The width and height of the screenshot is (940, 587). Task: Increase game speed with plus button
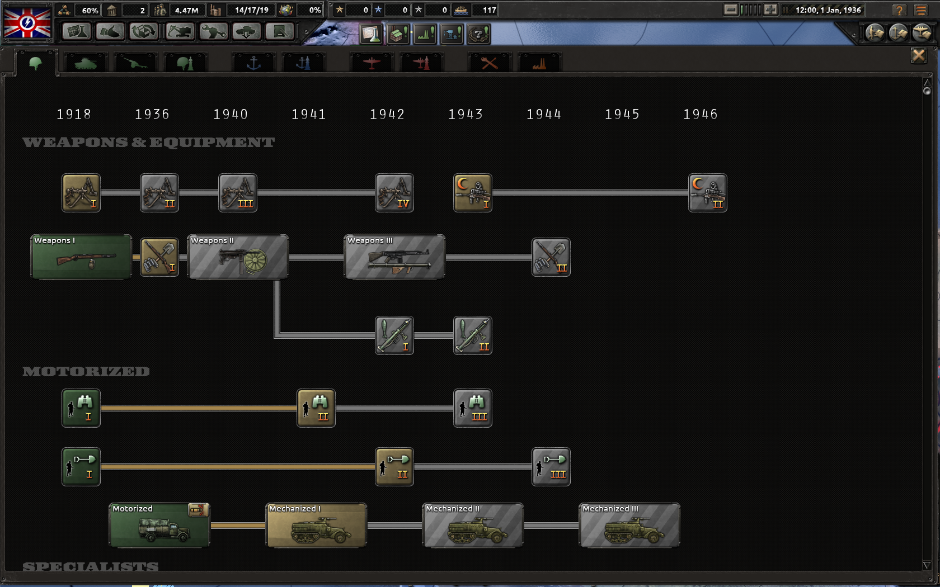(x=771, y=10)
